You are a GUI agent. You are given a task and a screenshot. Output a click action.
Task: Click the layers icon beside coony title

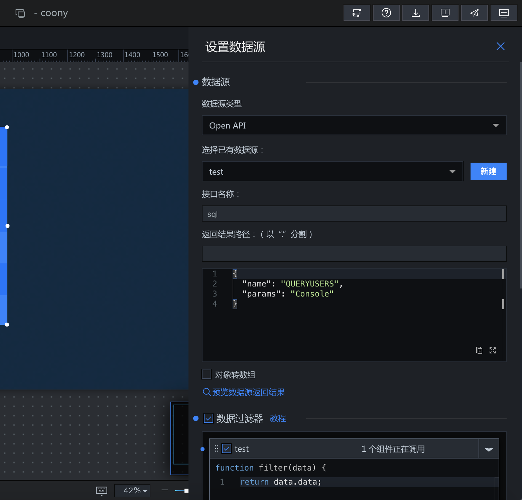[x=20, y=13]
